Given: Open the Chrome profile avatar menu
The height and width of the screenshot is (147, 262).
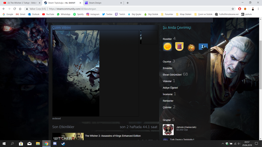Looking at the screenshot, I should coord(253,9).
